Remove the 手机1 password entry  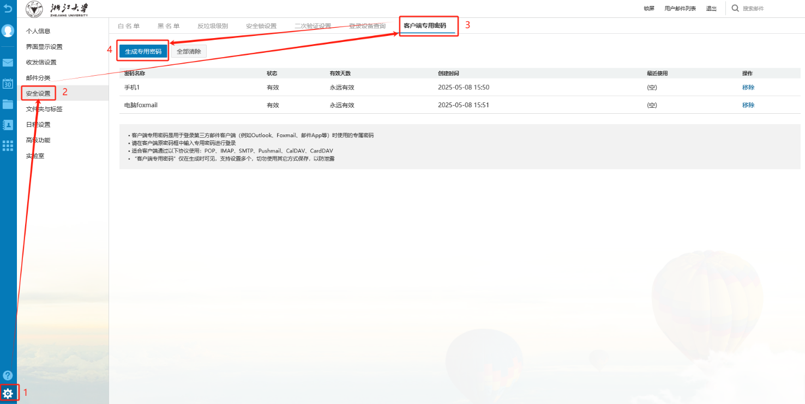click(x=748, y=88)
